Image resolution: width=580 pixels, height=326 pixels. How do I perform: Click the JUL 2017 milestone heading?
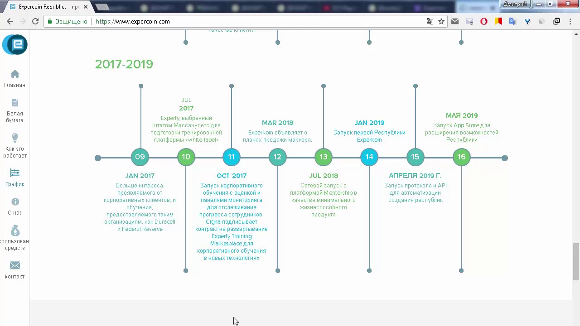click(x=186, y=104)
